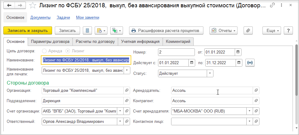Image resolution: width=299 pixels, height=135 pixels.
Task: Open attached files via paperclip icon
Action: click(x=248, y=30)
